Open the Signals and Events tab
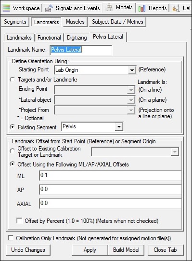The width and height of the screenshot is (192, 261). pyautogui.click(x=72, y=8)
